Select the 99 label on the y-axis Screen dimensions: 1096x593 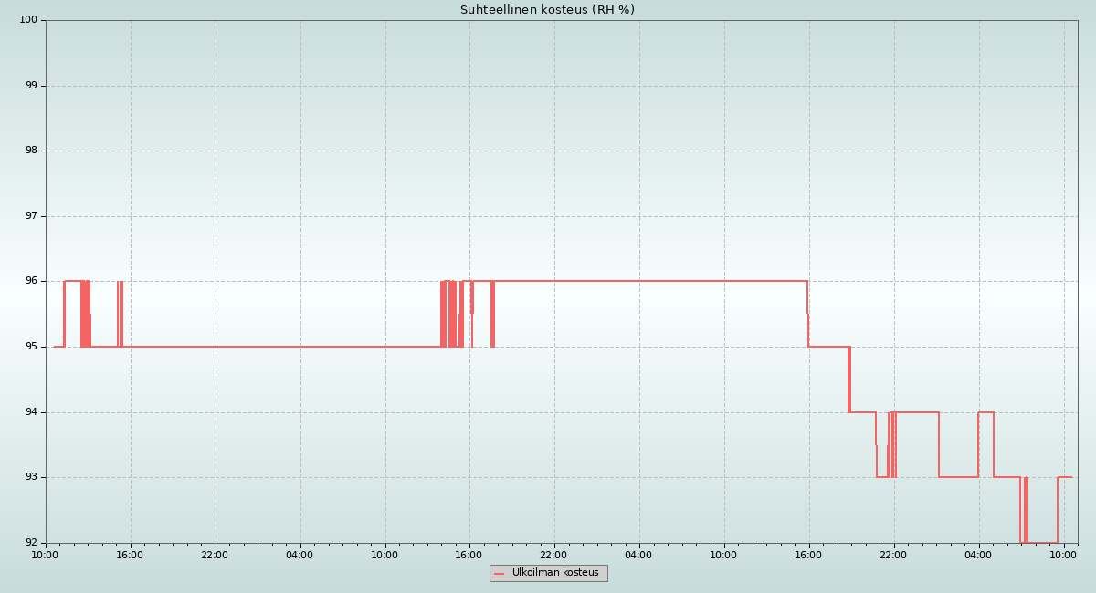tap(31, 86)
